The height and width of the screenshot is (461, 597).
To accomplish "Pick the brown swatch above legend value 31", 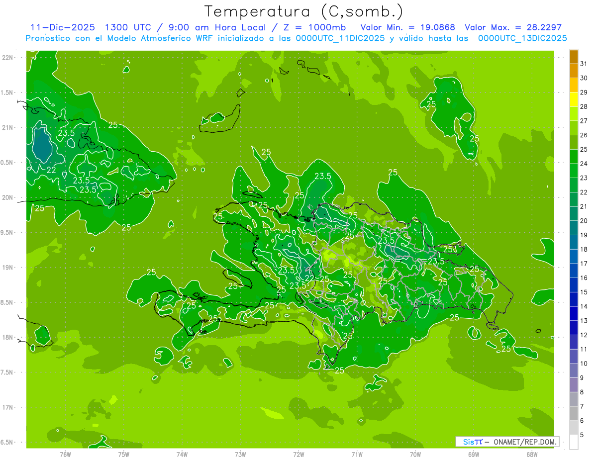I will 574,57.
